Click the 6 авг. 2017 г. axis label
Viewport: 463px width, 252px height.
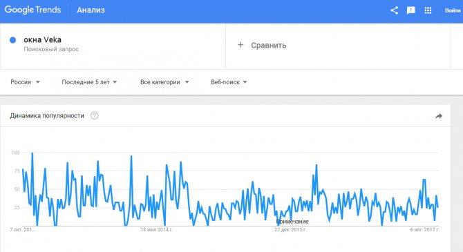(424, 230)
